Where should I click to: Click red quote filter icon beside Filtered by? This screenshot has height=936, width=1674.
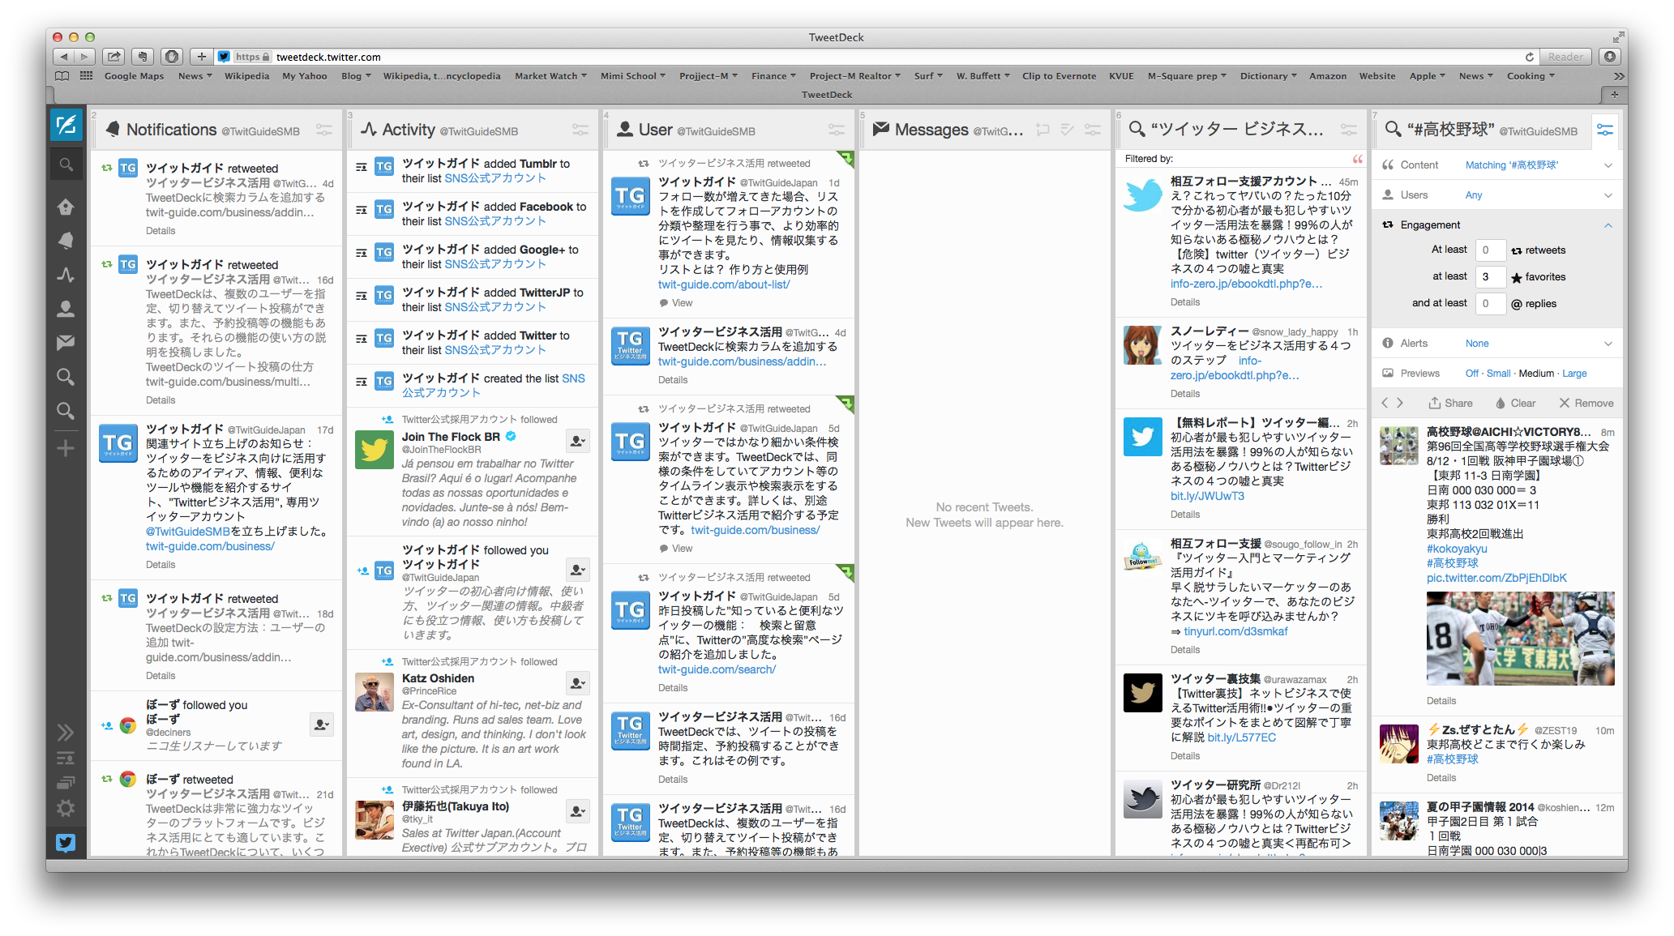(1357, 159)
